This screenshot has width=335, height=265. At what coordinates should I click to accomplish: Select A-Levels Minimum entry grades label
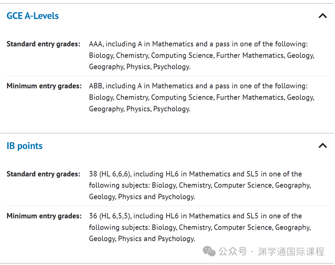pos(44,86)
